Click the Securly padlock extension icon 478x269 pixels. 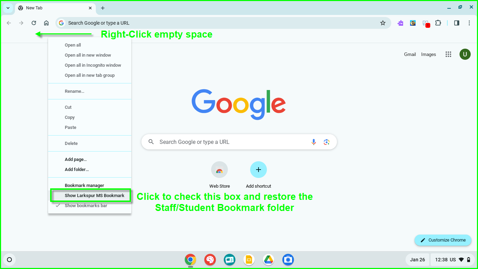point(413,23)
